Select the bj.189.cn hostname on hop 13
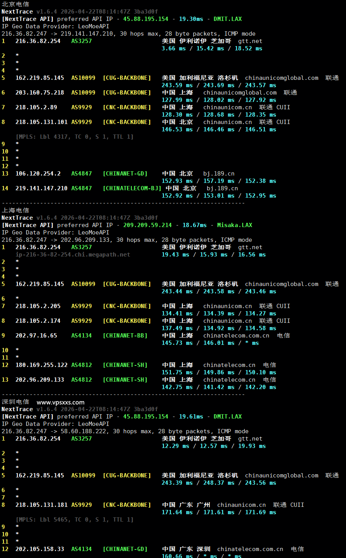Viewport: 346px width, 558px height. 218,173
